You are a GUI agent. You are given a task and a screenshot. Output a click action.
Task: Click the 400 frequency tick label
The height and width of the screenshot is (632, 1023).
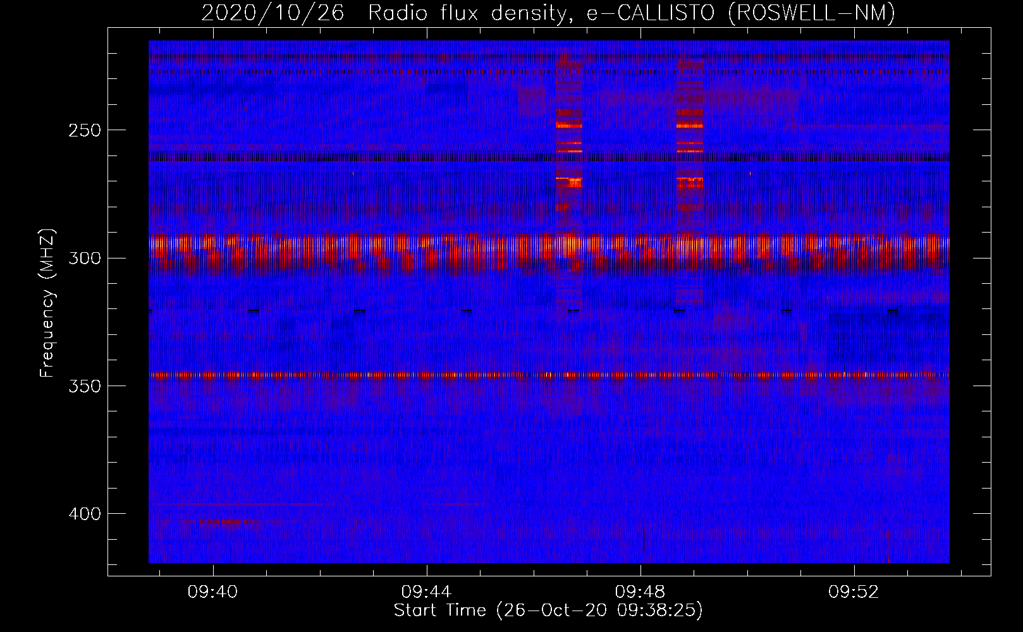85,514
